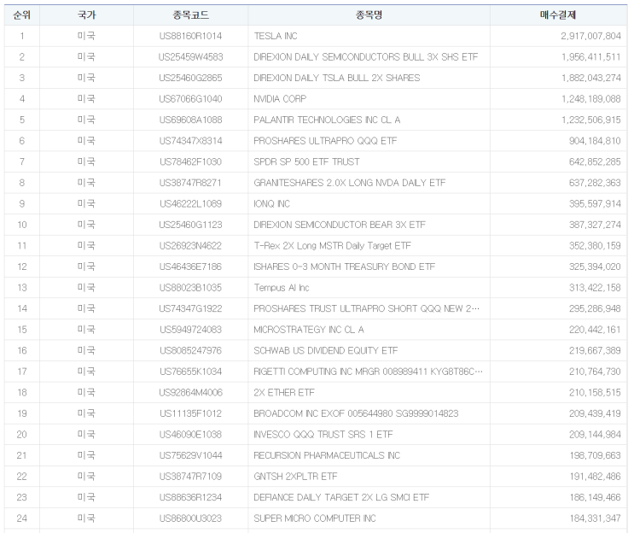Click amount 637,282,363

pyautogui.click(x=595, y=183)
